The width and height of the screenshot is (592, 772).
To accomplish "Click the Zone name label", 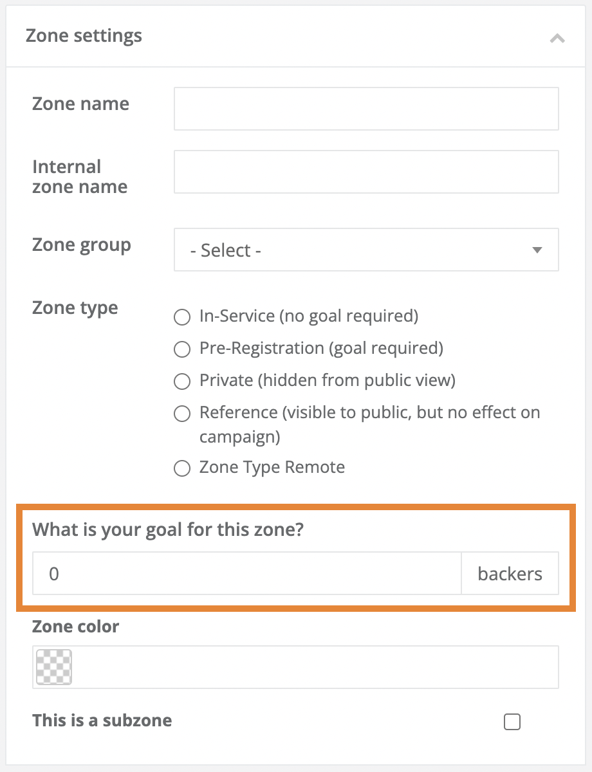I will 80,104.
